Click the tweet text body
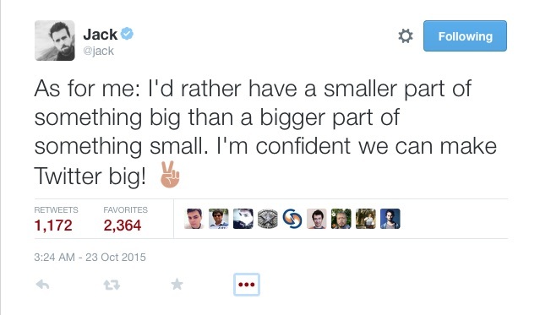Screen dimensions: 540x315 coord(265,133)
